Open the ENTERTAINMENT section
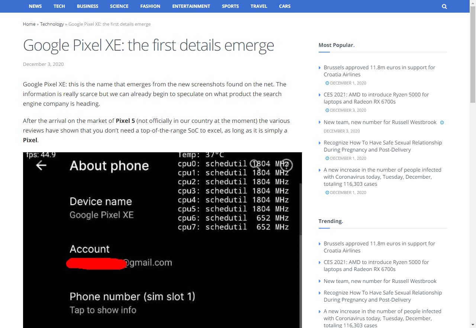Viewport: 476px width, 328px height. click(x=191, y=6)
